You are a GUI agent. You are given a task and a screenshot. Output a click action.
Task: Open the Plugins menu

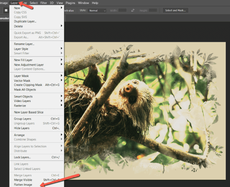coord(70,3)
